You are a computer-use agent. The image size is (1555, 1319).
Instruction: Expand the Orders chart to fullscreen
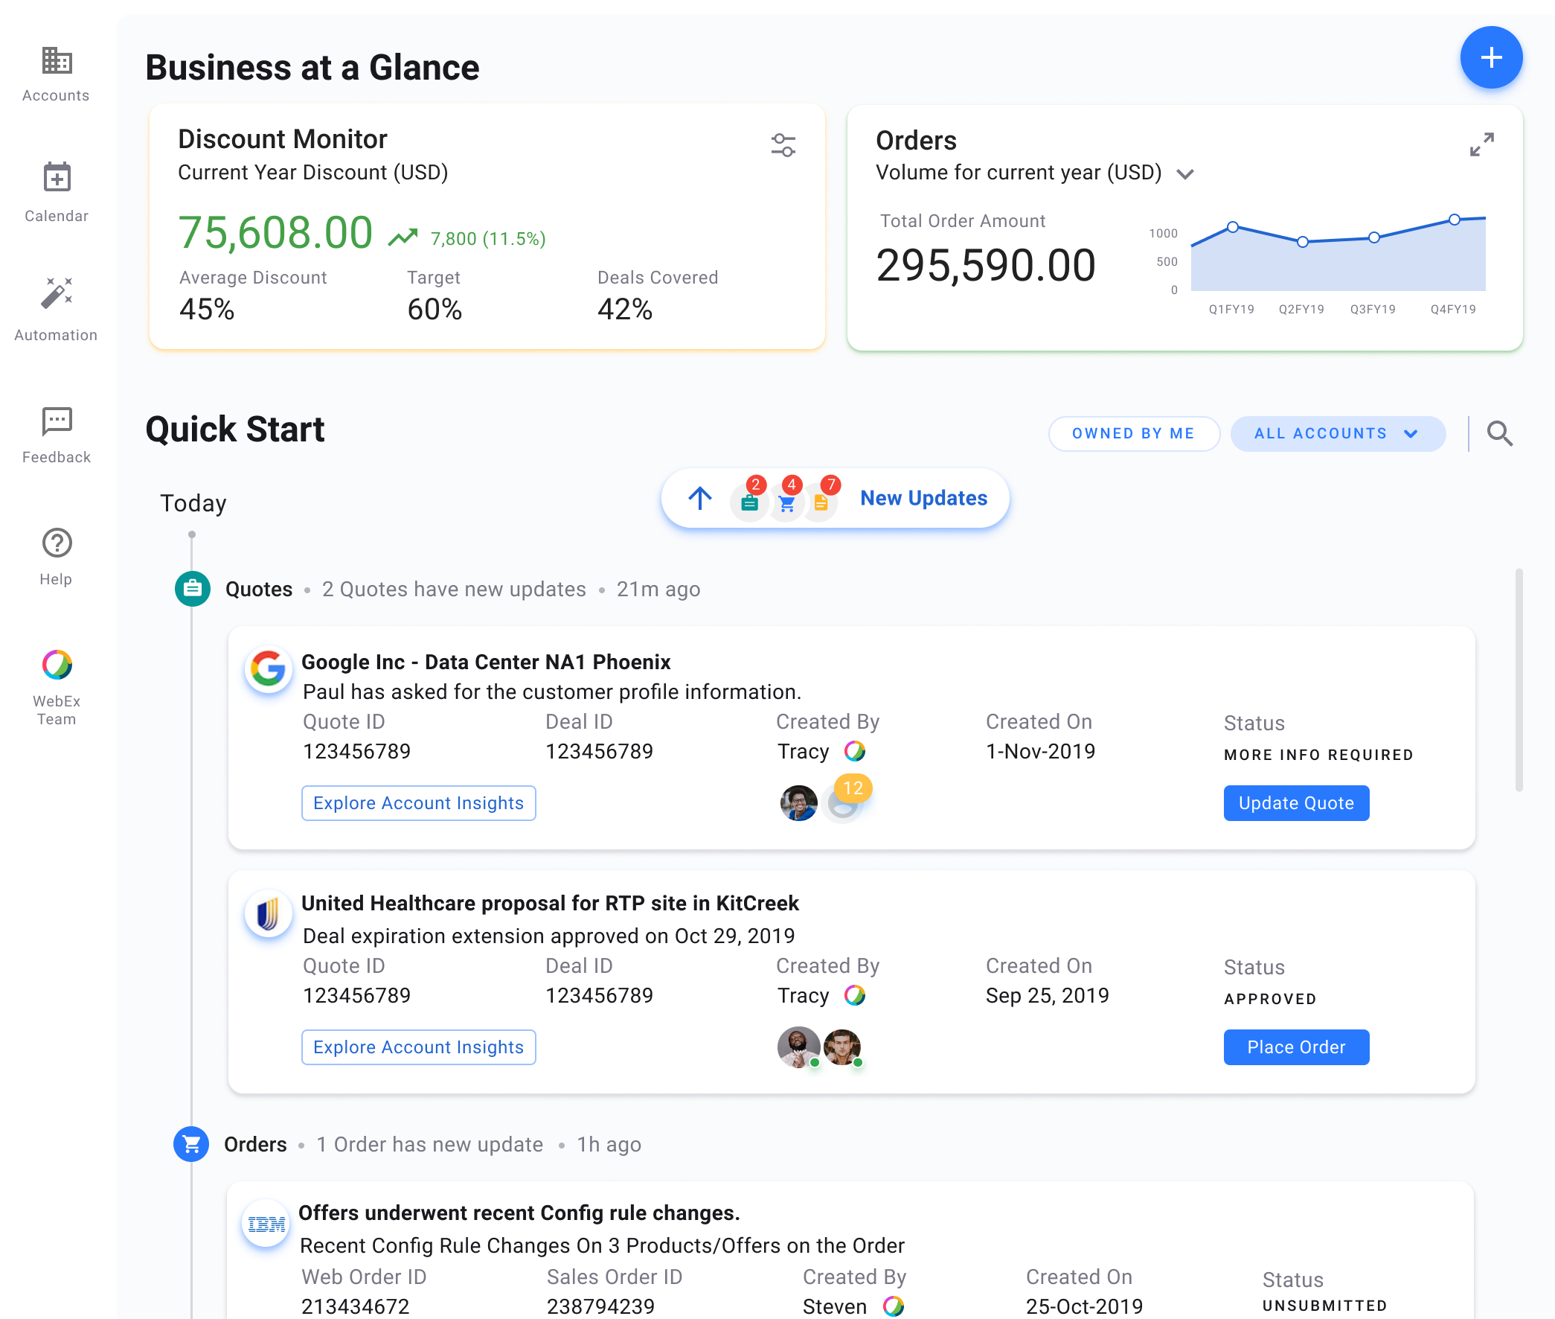1481,144
